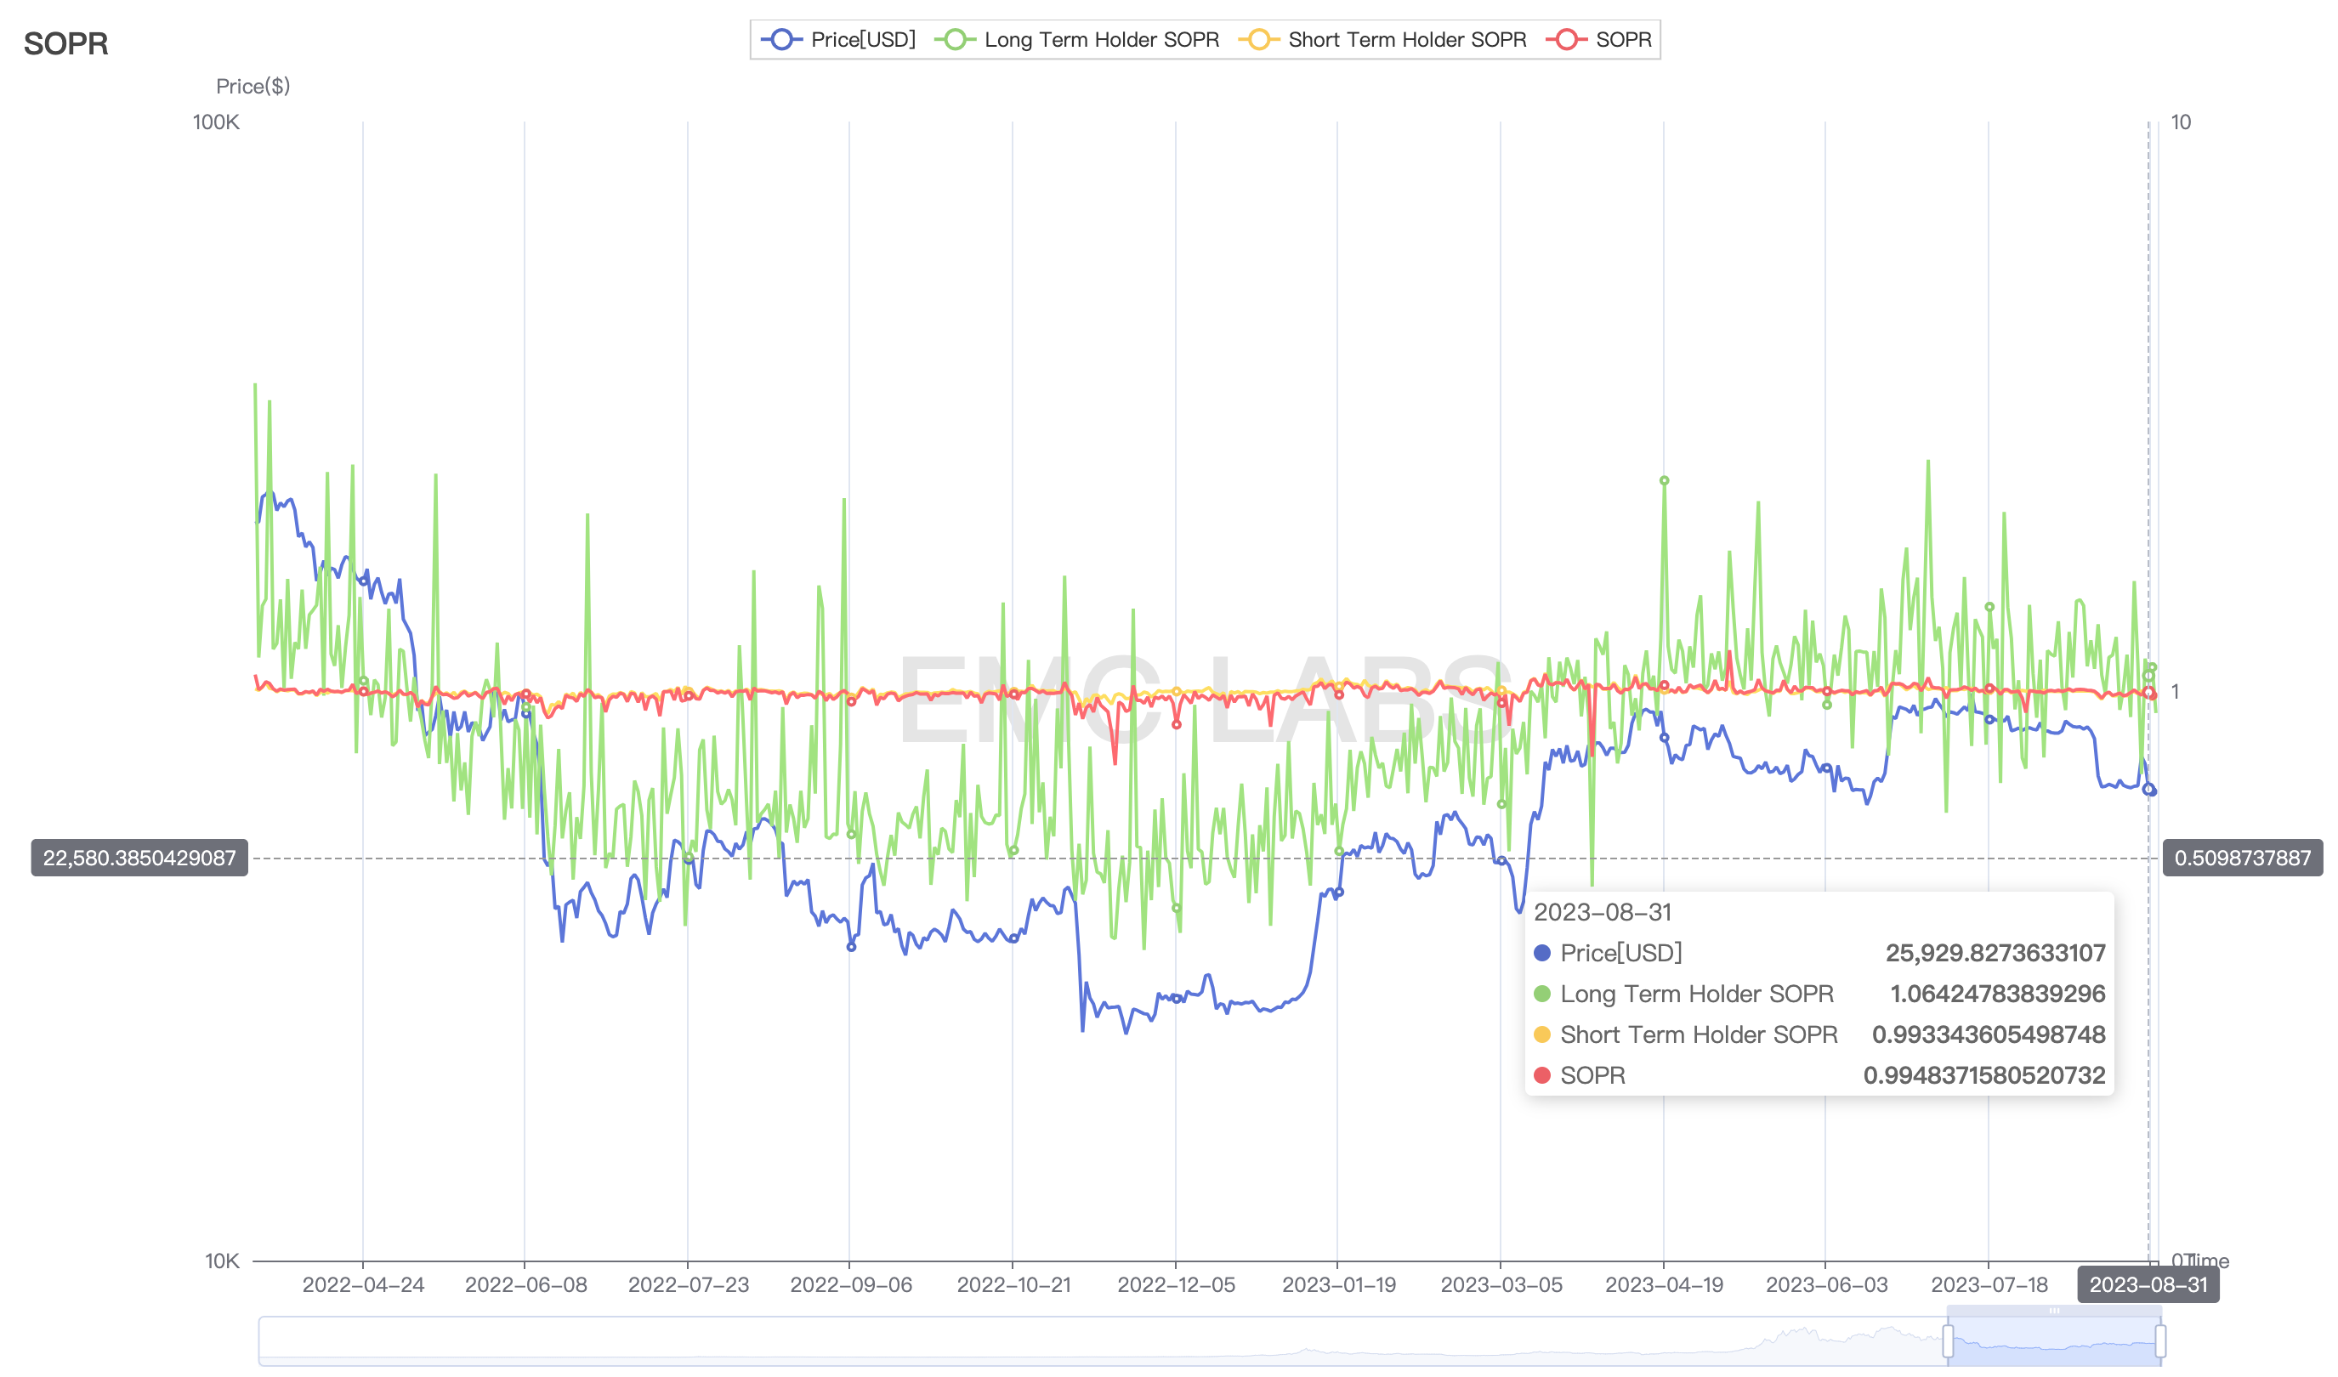Click the unselected grey area of zoom track
Screen dimensions: 2338x1377
tap(1021, 1340)
